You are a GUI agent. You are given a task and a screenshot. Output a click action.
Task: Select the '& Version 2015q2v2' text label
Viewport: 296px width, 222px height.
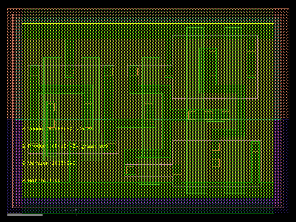49,163
